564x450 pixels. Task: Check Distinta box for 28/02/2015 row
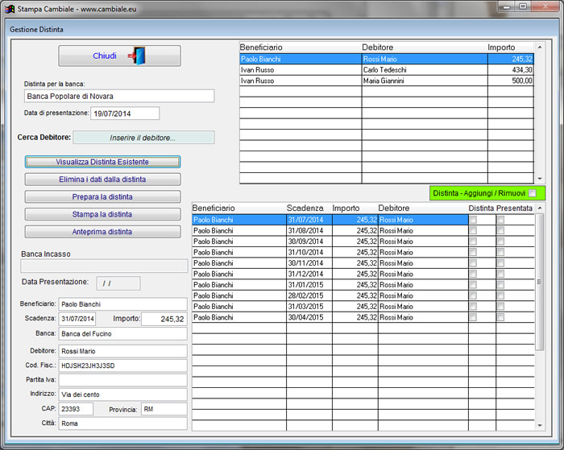(x=473, y=295)
